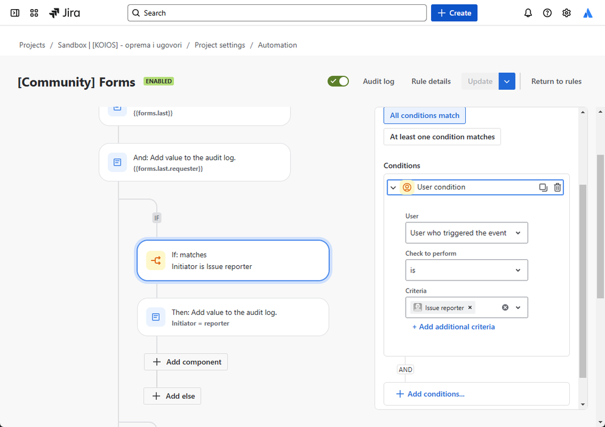Open the Update split-button dropdown arrow
605x427 pixels.
[507, 81]
